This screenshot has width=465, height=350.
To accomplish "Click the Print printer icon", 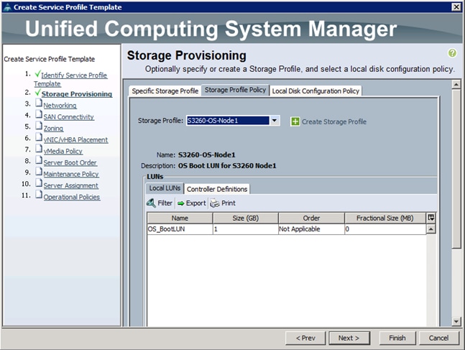I will coord(215,203).
